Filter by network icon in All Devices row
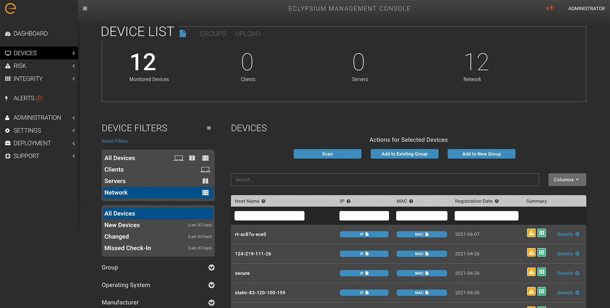This screenshot has height=308, width=610. pos(205,158)
